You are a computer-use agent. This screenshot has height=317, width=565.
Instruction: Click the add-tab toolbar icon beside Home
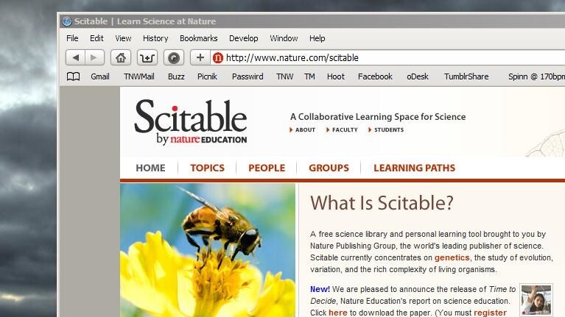click(x=147, y=57)
